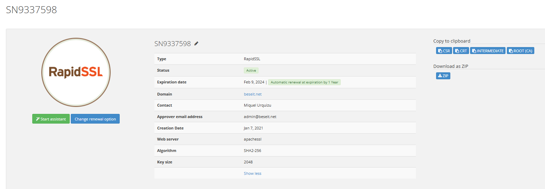Screen dimensions: 545x189
Task: Click the large SN9337598 page title
Action: (32, 10)
